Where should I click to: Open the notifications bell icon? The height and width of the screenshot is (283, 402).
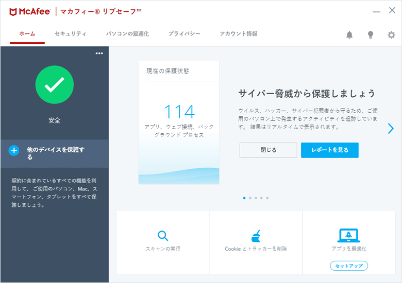click(349, 35)
